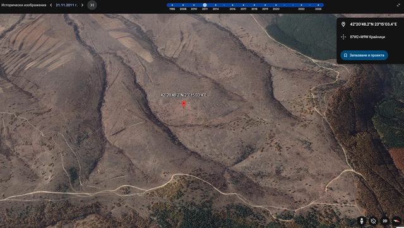Click the plus code 87W2+M9W Крайници
The width and height of the screenshot is (404, 228).
pos(367,37)
